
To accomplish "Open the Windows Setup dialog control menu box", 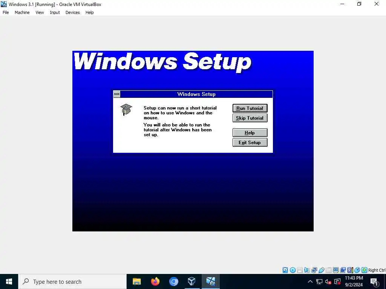I will (x=117, y=94).
